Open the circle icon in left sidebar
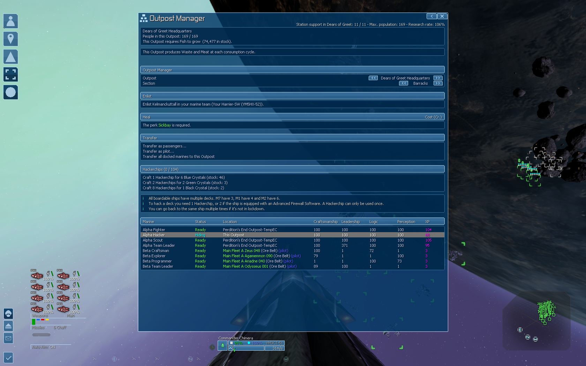586x366 pixels. (x=10, y=92)
